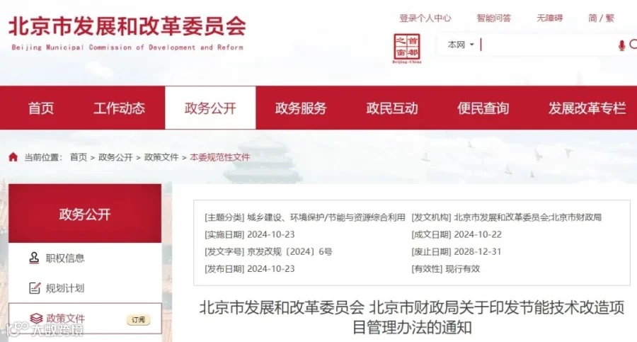The height and width of the screenshot is (342, 637).
Task: Click the document number 京发改规〔2024〕6号
Action: (289, 252)
